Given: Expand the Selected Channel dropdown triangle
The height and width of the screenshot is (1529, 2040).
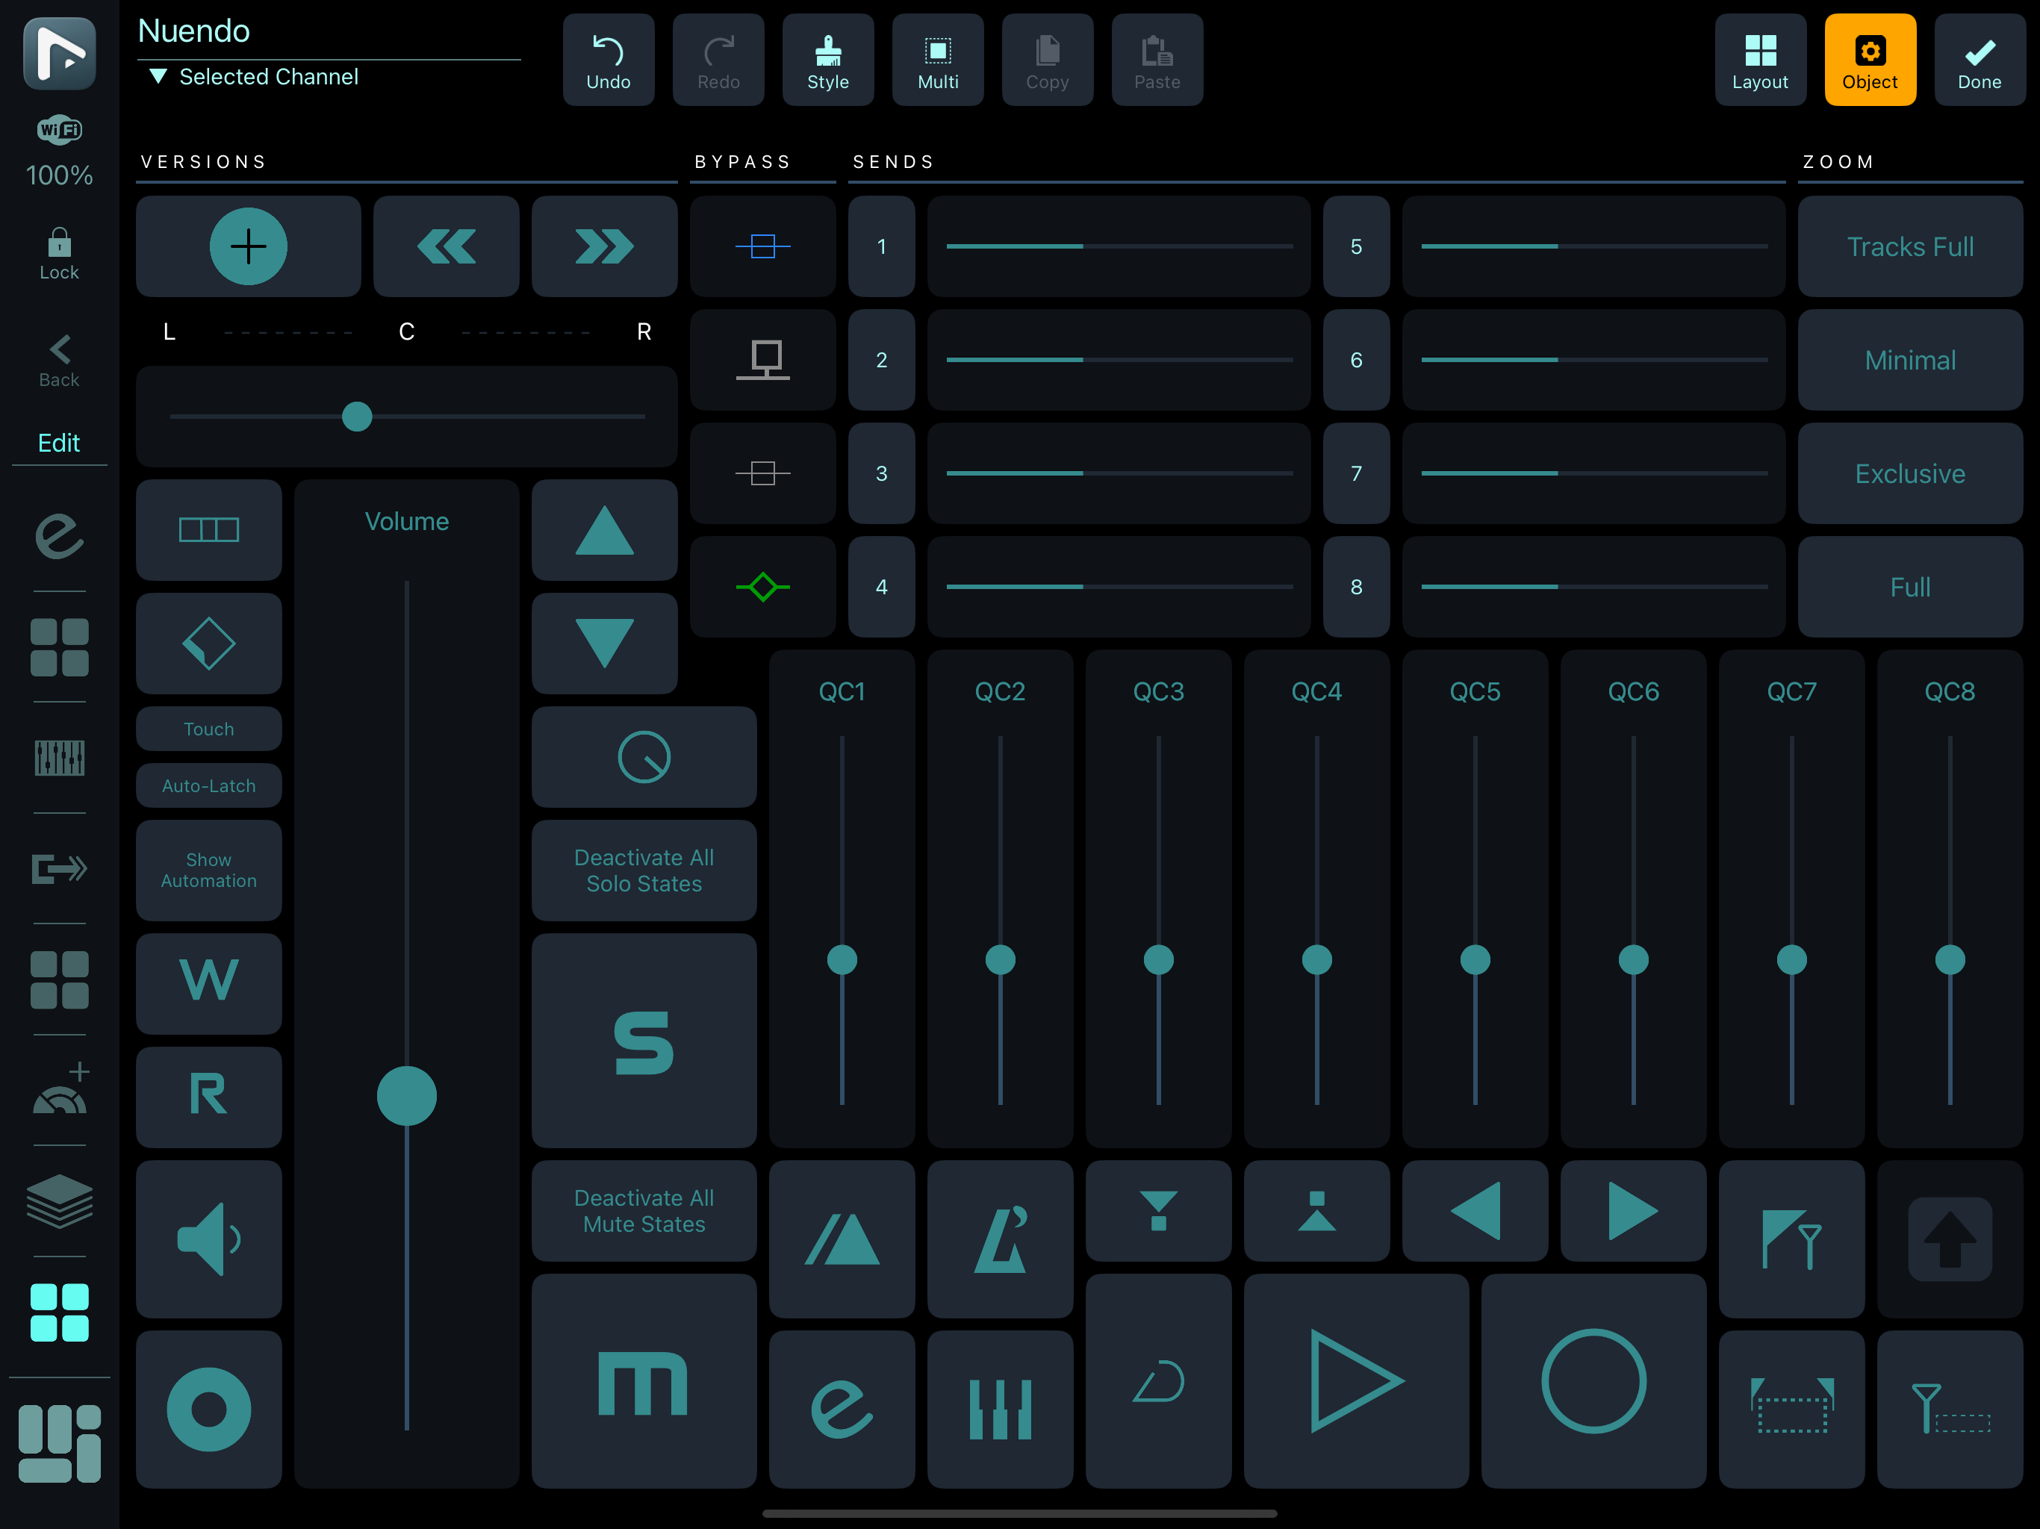Looking at the screenshot, I should [x=158, y=77].
